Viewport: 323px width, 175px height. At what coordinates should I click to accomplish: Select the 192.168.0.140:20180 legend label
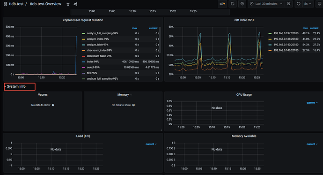point(286,45)
